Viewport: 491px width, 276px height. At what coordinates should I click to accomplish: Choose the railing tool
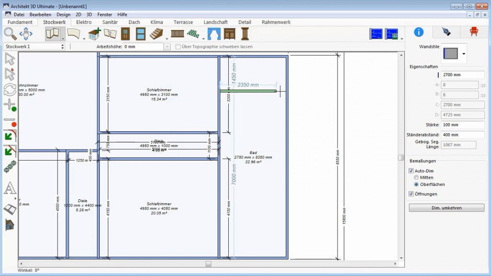(177, 34)
